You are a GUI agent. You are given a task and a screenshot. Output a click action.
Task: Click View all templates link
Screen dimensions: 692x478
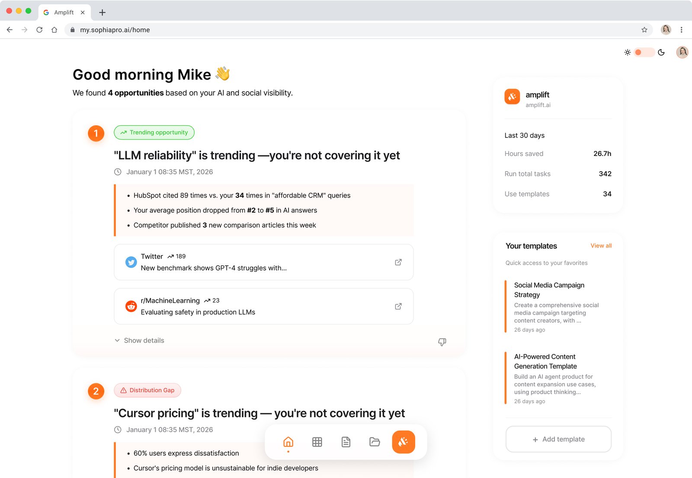tap(601, 245)
